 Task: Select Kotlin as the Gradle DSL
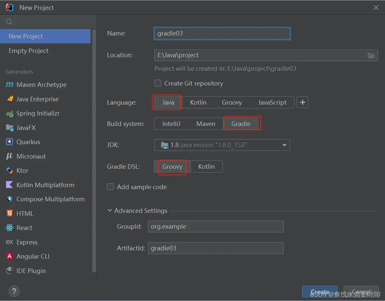[206, 166]
